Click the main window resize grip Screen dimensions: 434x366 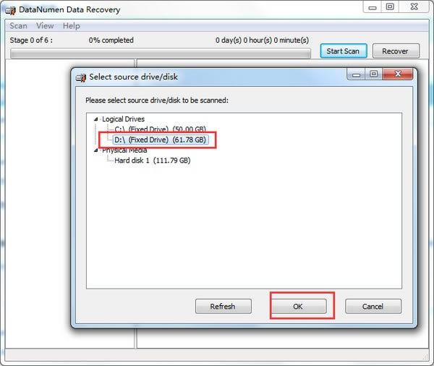pos(425,357)
